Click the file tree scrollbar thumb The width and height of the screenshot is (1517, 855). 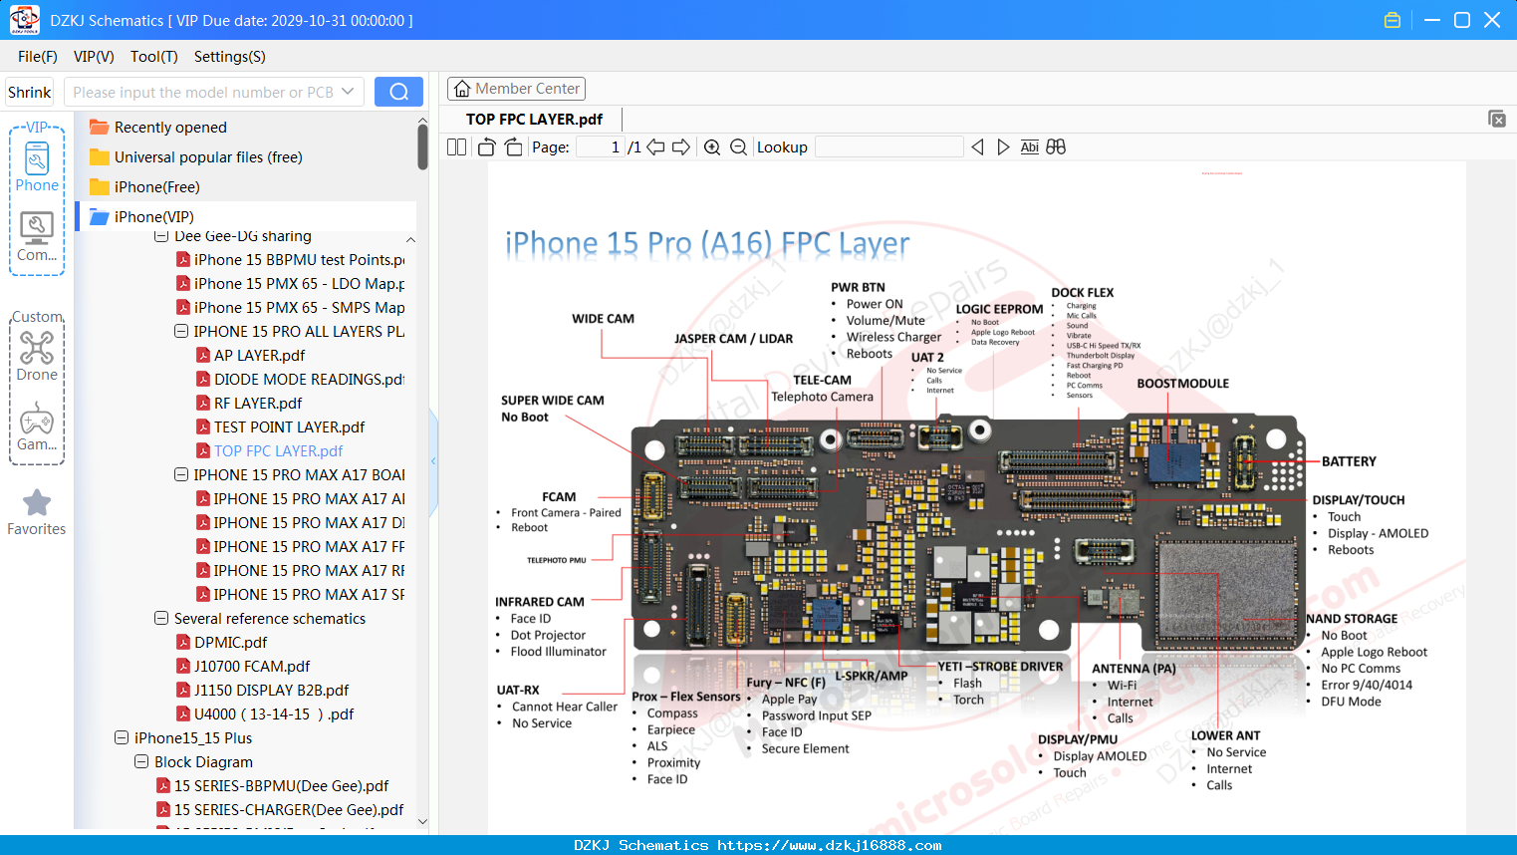click(422, 147)
